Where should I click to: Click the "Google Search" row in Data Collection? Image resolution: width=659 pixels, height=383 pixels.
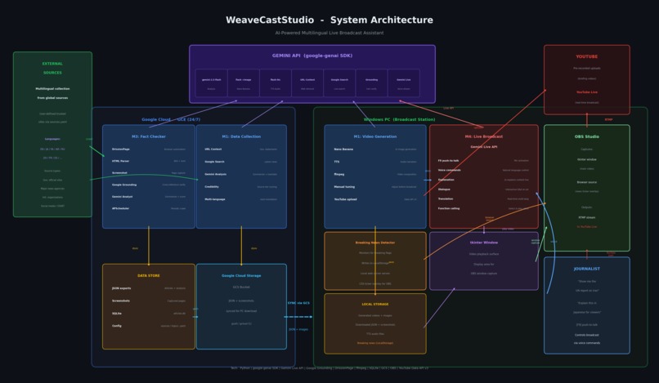(x=241, y=162)
